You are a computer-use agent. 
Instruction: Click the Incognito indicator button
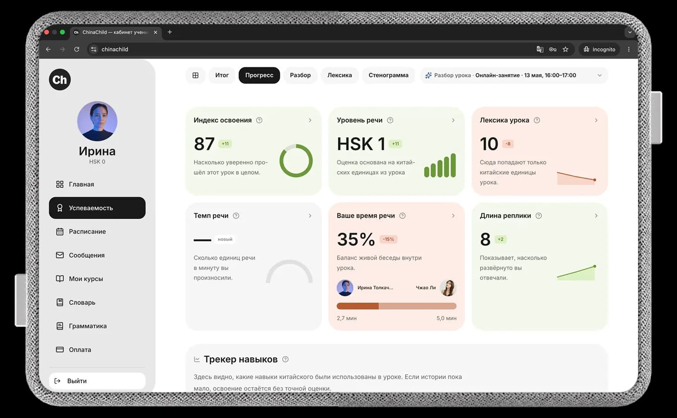pos(599,49)
